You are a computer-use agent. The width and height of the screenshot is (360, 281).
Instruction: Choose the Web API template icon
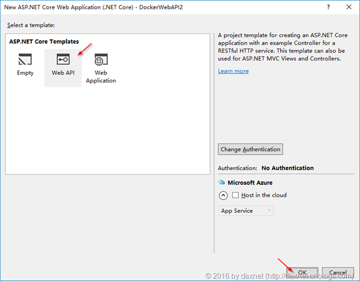[63, 59]
